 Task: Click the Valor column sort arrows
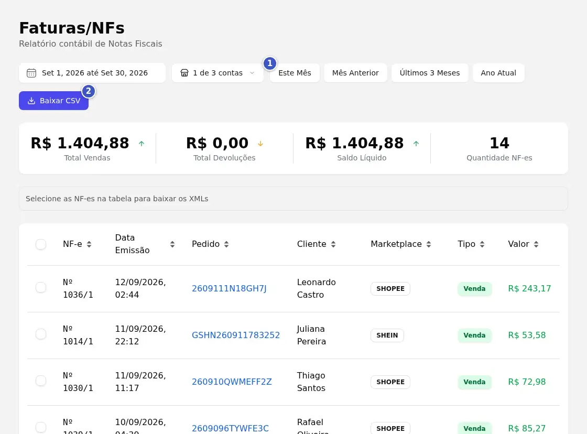click(x=536, y=244)
